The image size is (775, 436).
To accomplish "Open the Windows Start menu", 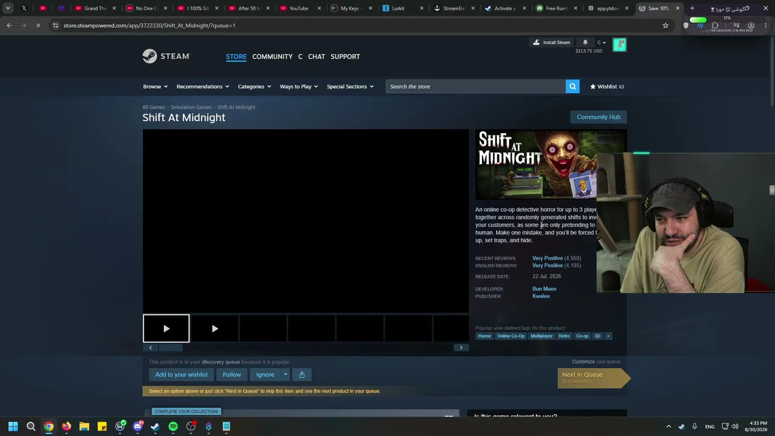I will click(x=13, y=426).
